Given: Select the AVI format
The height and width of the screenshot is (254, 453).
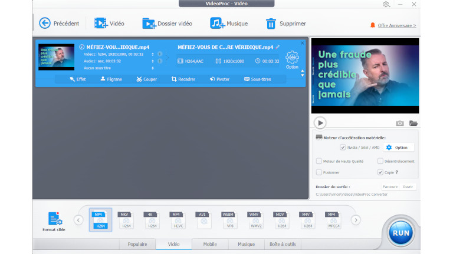Looking at the screenshot, I should (x=204, y=220).
